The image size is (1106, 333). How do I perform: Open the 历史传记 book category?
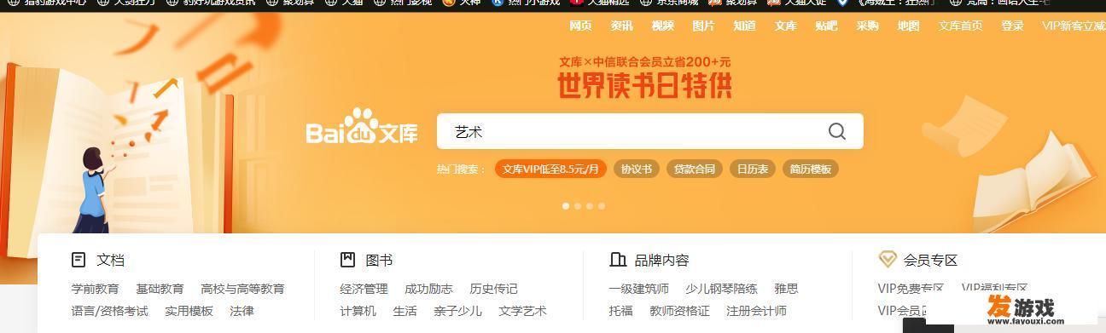pyautogui.click(x=493, y=289)
